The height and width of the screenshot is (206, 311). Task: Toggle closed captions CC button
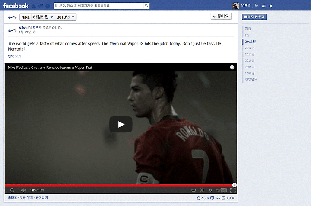tap(194, 190)
